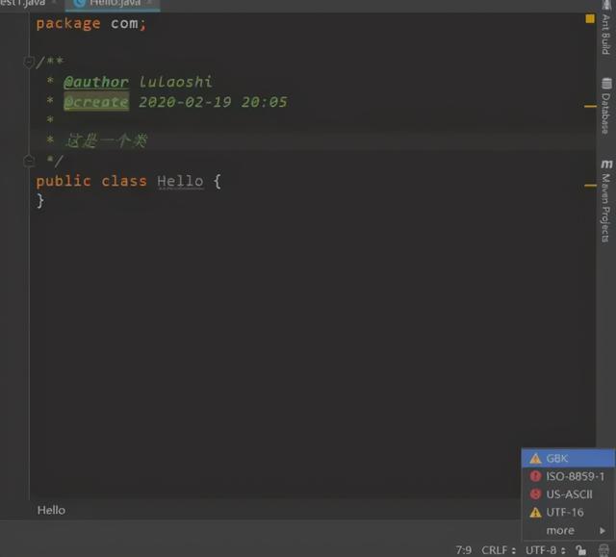Open the CRLF line separator selector

click(x=499, y=550)
